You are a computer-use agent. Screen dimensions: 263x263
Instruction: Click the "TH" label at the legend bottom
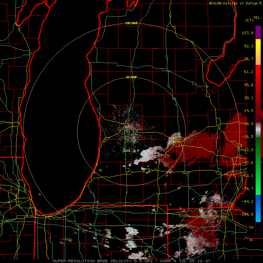click(x=251, y=227)
